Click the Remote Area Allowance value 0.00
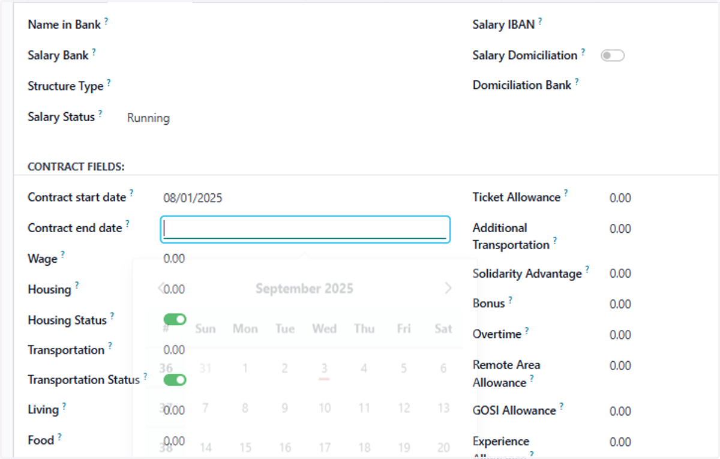This screenshot has height=459, width=720. pyautogui.click(x=620, y=365)
